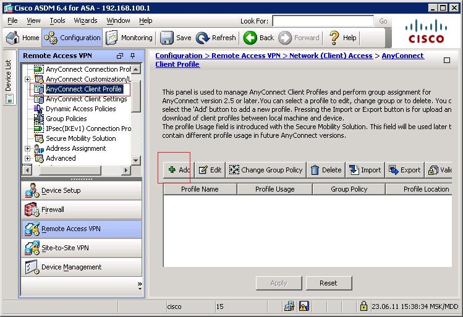
Task: Click the Reset button
Action: (329, 283)
